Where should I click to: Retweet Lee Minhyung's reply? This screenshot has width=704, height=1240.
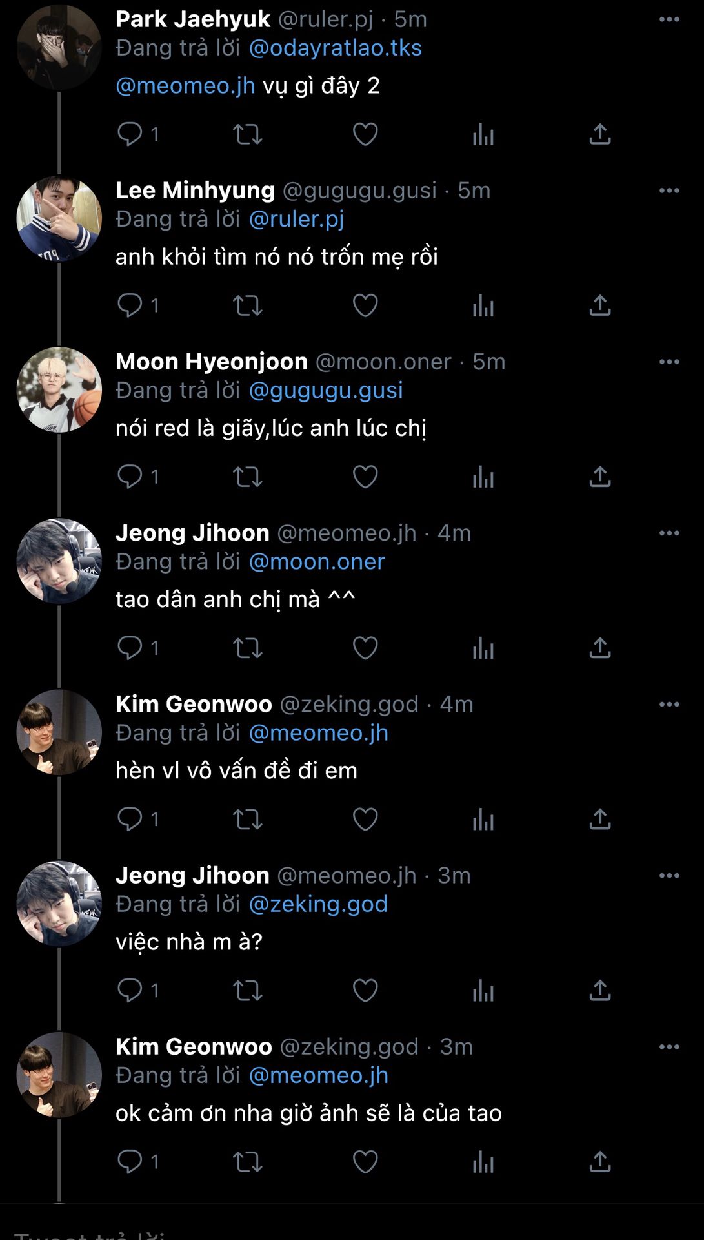coord(247,305)
